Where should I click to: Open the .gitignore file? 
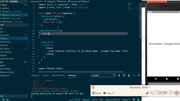point(14,55)
